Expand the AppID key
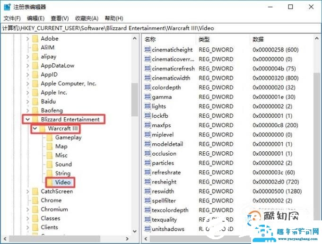 coord(28,75)
